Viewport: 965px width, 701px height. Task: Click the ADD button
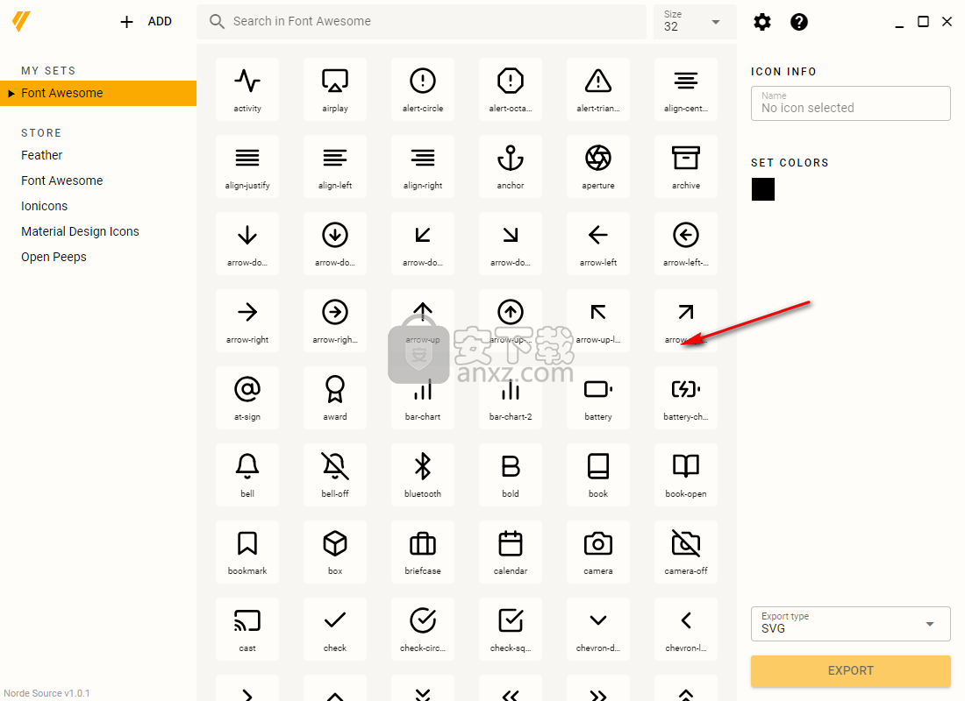146,22
